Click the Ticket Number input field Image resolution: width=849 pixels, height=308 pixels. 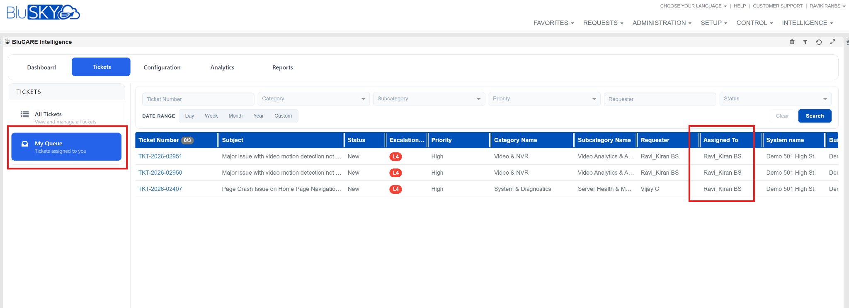tap(198, 99)
